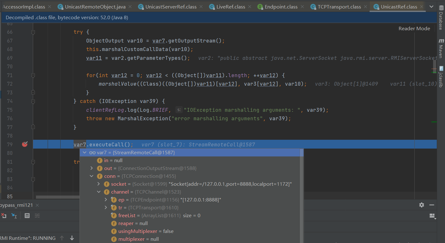Open debugger settings gear icon

pos(422,205)
